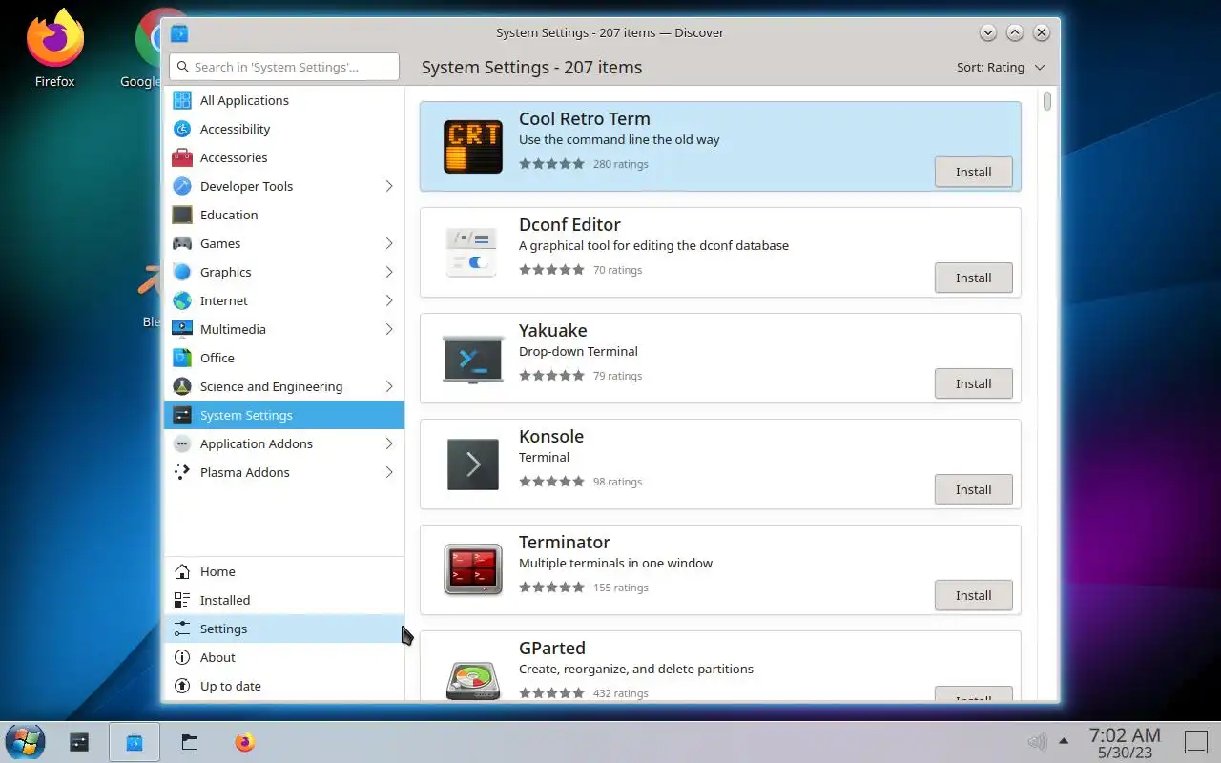1221x763 pixels.
Task: Click the Science and Engineering icon
Action: [x=182, y=386]
